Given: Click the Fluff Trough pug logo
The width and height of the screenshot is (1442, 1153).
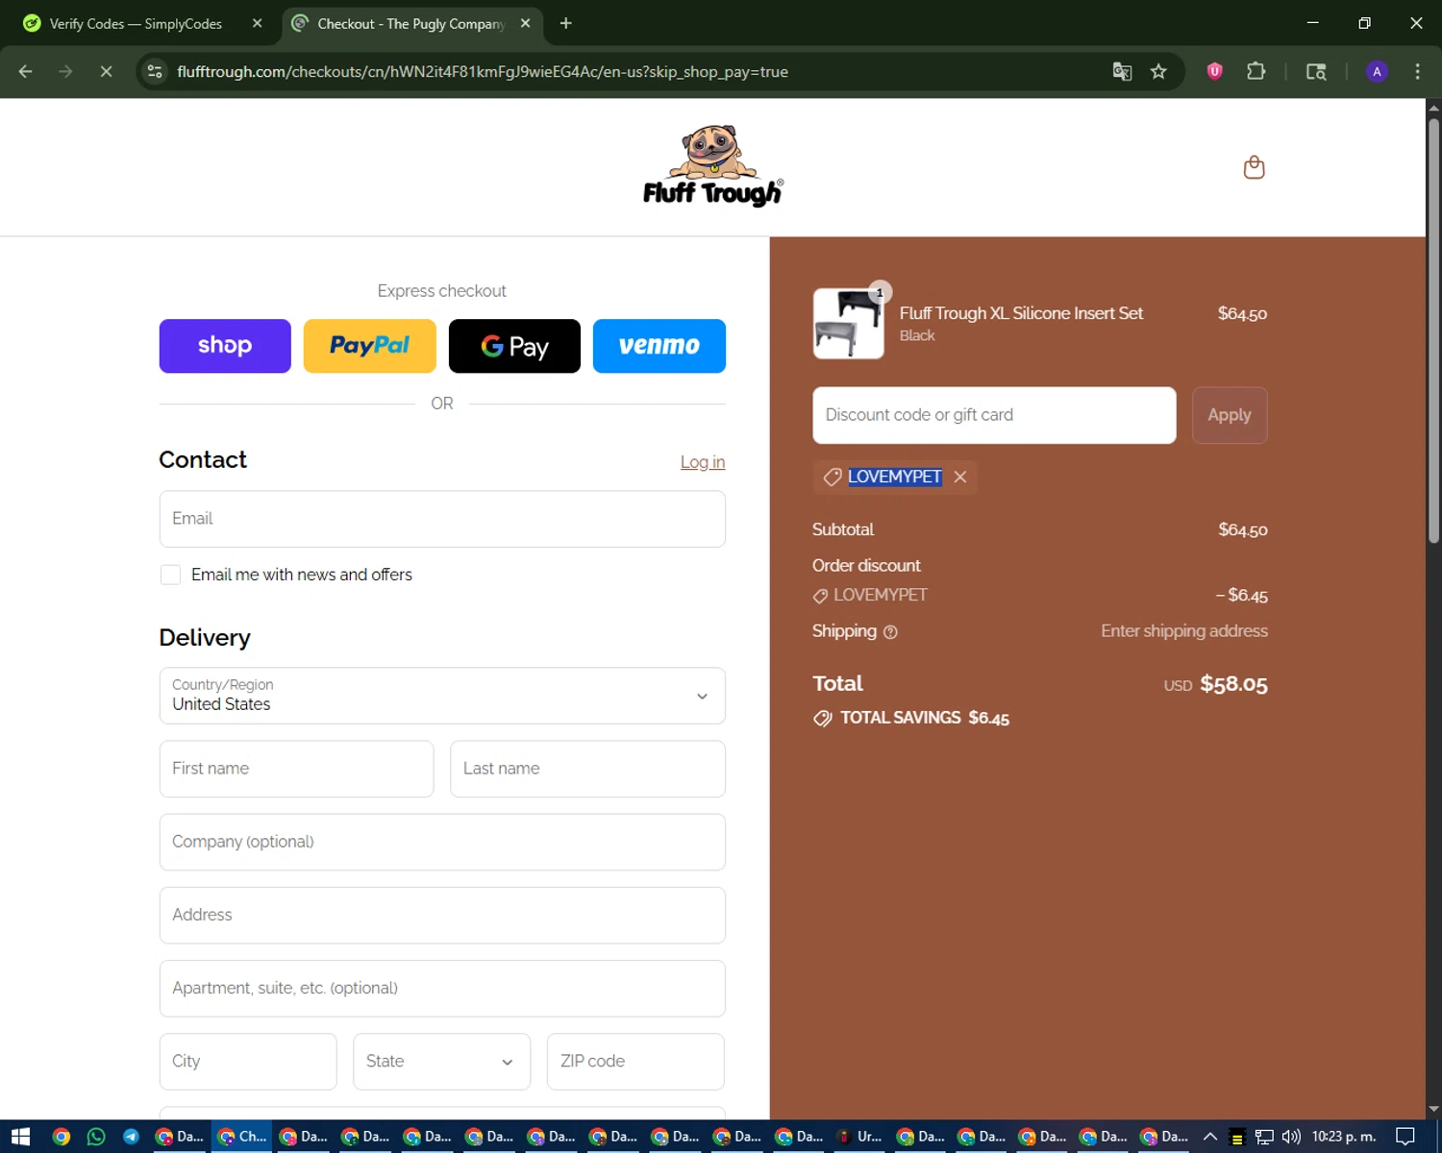Looking at the screenshot, I should (712, 166).
